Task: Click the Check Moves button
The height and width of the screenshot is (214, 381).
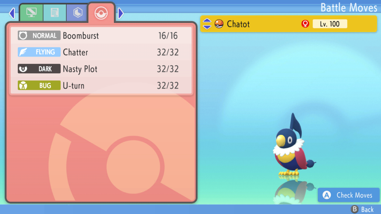Action: point(349,195)
